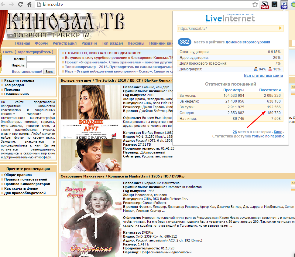
Task: Click the Очарование Манхэттена poster
Action: click(x=91, y=219)
